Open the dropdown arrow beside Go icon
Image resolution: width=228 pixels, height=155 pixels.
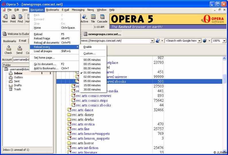[162, 41]
